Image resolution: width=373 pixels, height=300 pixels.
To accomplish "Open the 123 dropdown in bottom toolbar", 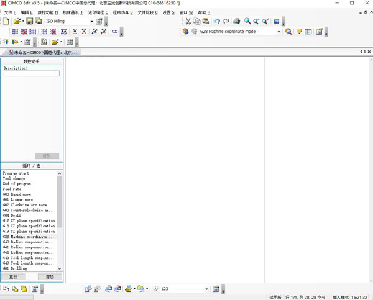I will click(206, 289).
